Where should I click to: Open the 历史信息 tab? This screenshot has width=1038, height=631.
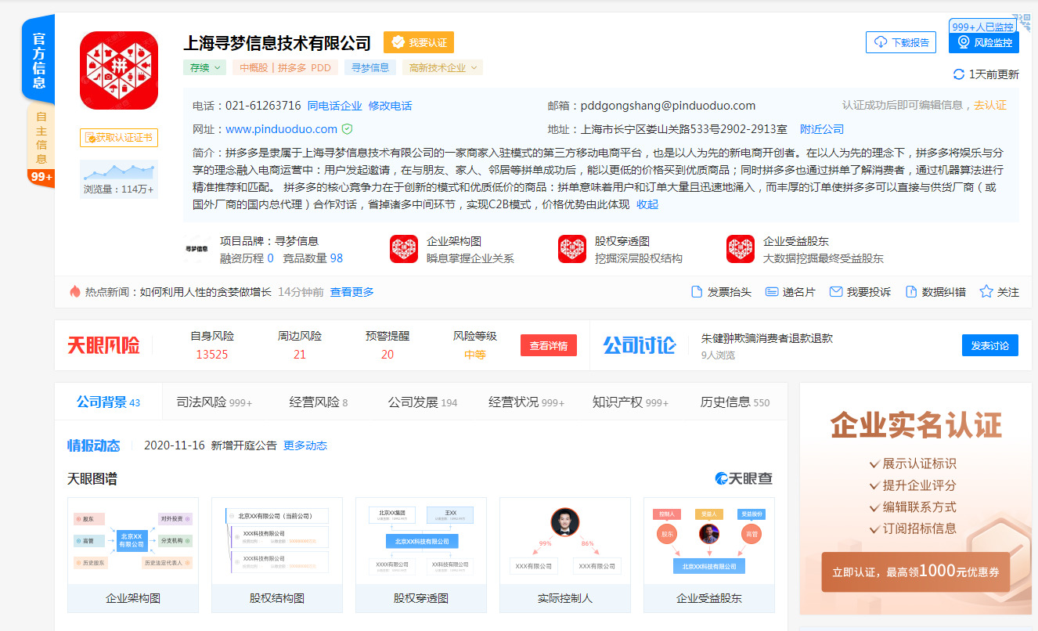pos(735,402)
